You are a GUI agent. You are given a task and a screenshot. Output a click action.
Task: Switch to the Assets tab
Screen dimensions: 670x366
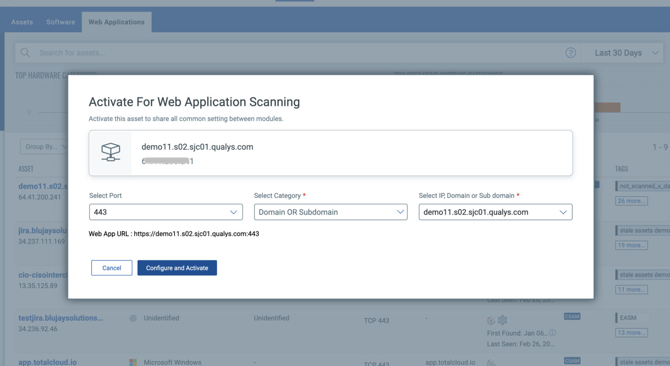[x=21, y=22]
